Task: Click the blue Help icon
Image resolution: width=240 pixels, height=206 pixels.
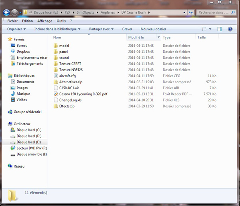Action: (230, 29)
